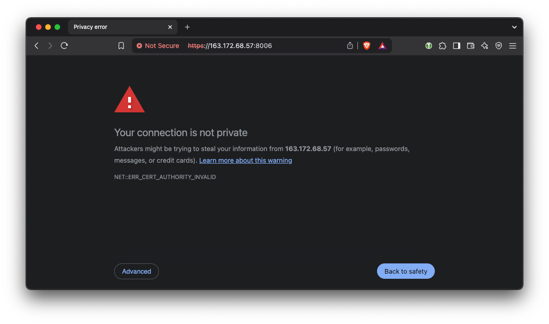The image size is (549, 324).
Task: Click the share page icon
Action: tap(350, 46)
